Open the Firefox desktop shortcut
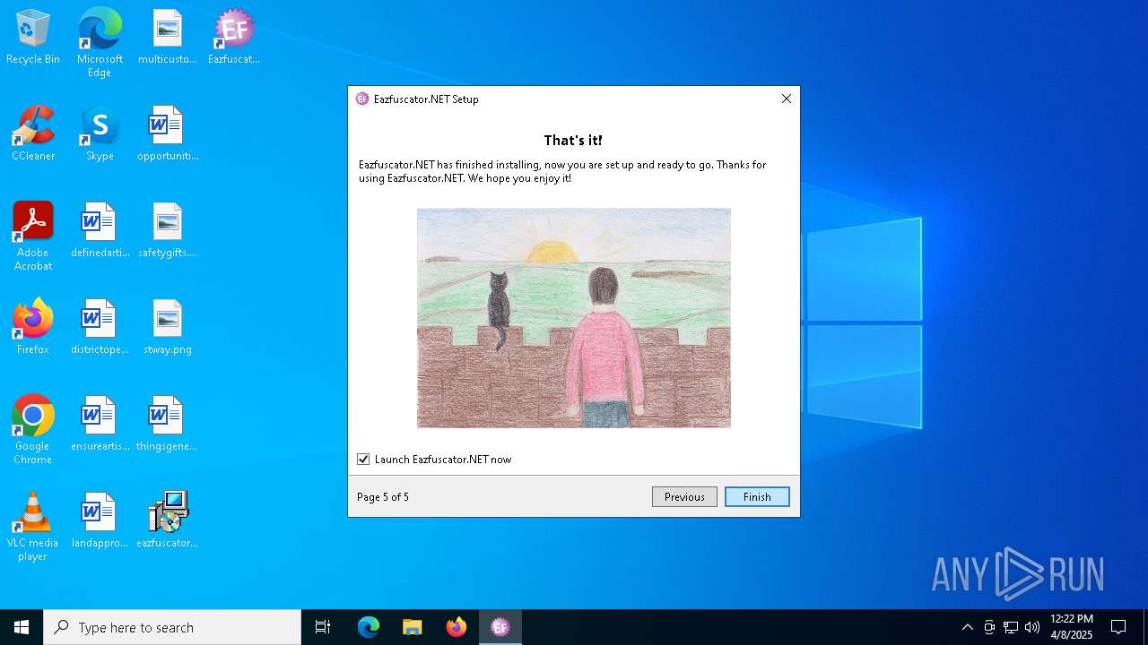 click(x=33, y=327)
